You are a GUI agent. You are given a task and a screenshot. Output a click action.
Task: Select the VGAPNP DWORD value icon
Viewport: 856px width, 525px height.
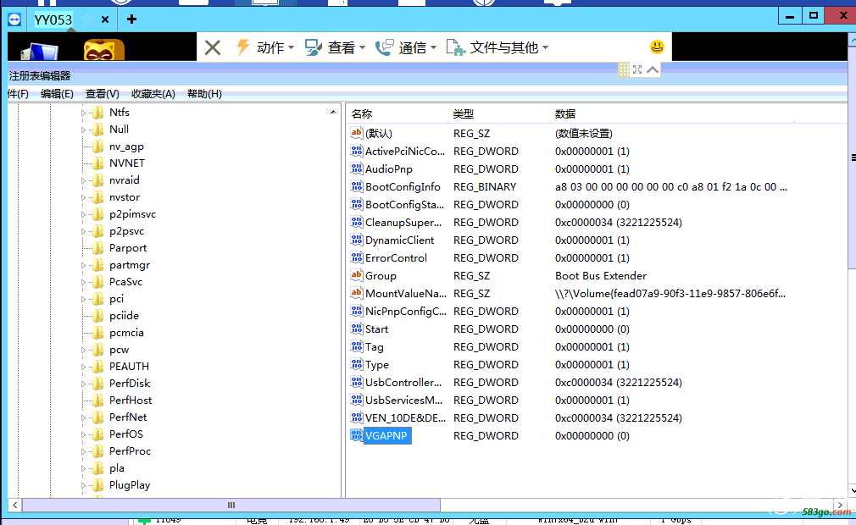click(356, 435)
